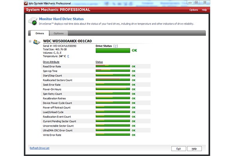Screen dimensions: 234x156
Task: Select the Read Error Rate row label
Action: (52, 66)
